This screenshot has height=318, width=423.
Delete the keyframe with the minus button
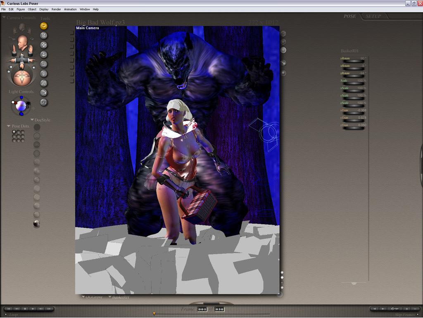click(415, 309)
